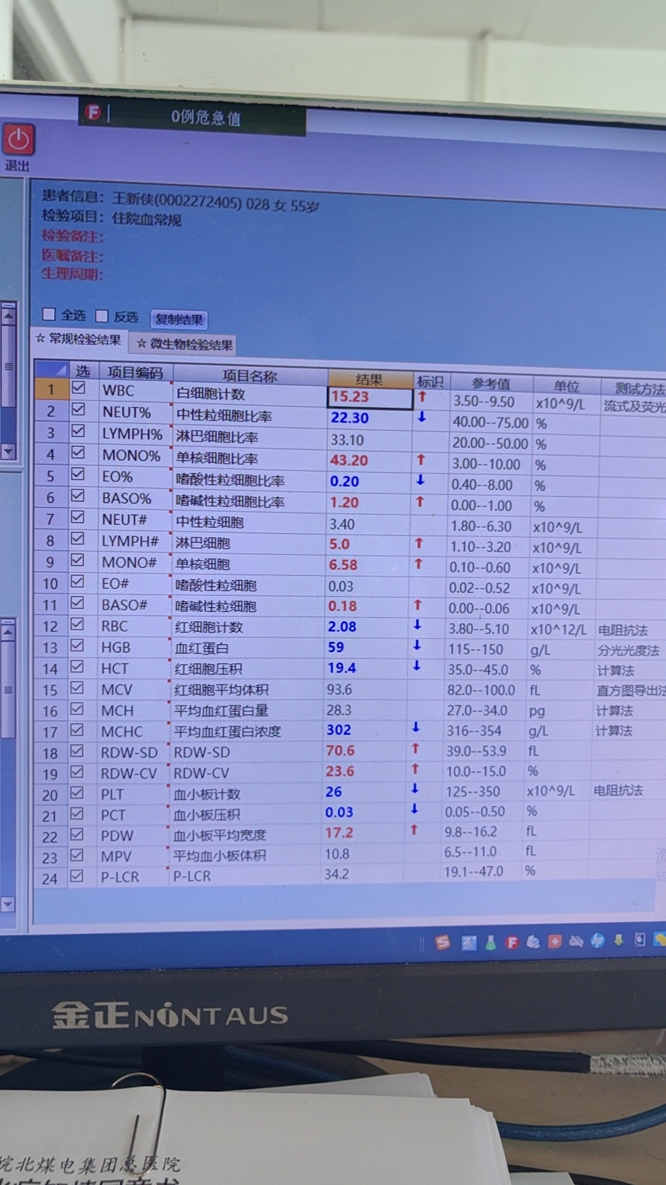Click the 选 column header
Screen dimensions: 666x1185
83,371
